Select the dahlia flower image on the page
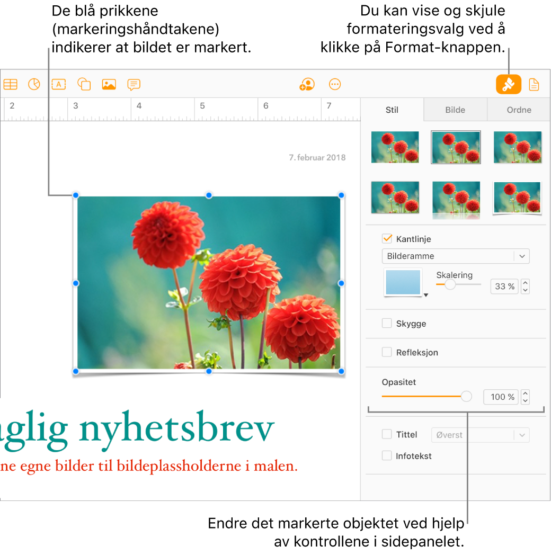Viewport: 551px width, 555px height. click(209, 283)
